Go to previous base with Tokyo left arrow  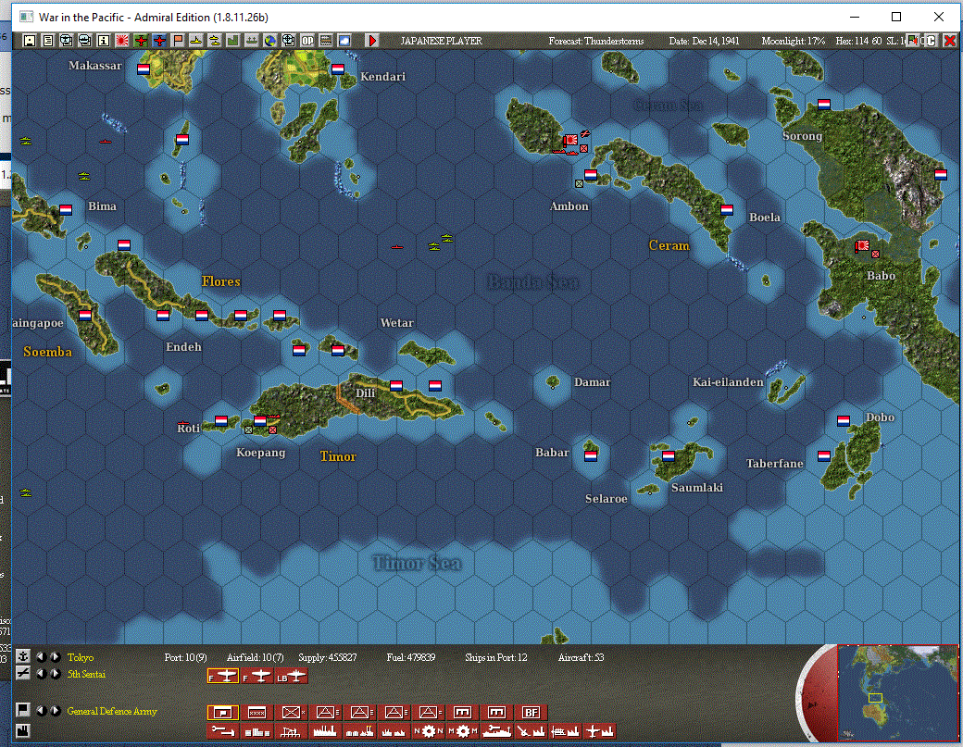coord(41,656)
